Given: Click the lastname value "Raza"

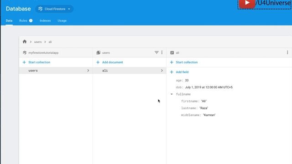Looking at the screenshot, I should click(204, 108).
